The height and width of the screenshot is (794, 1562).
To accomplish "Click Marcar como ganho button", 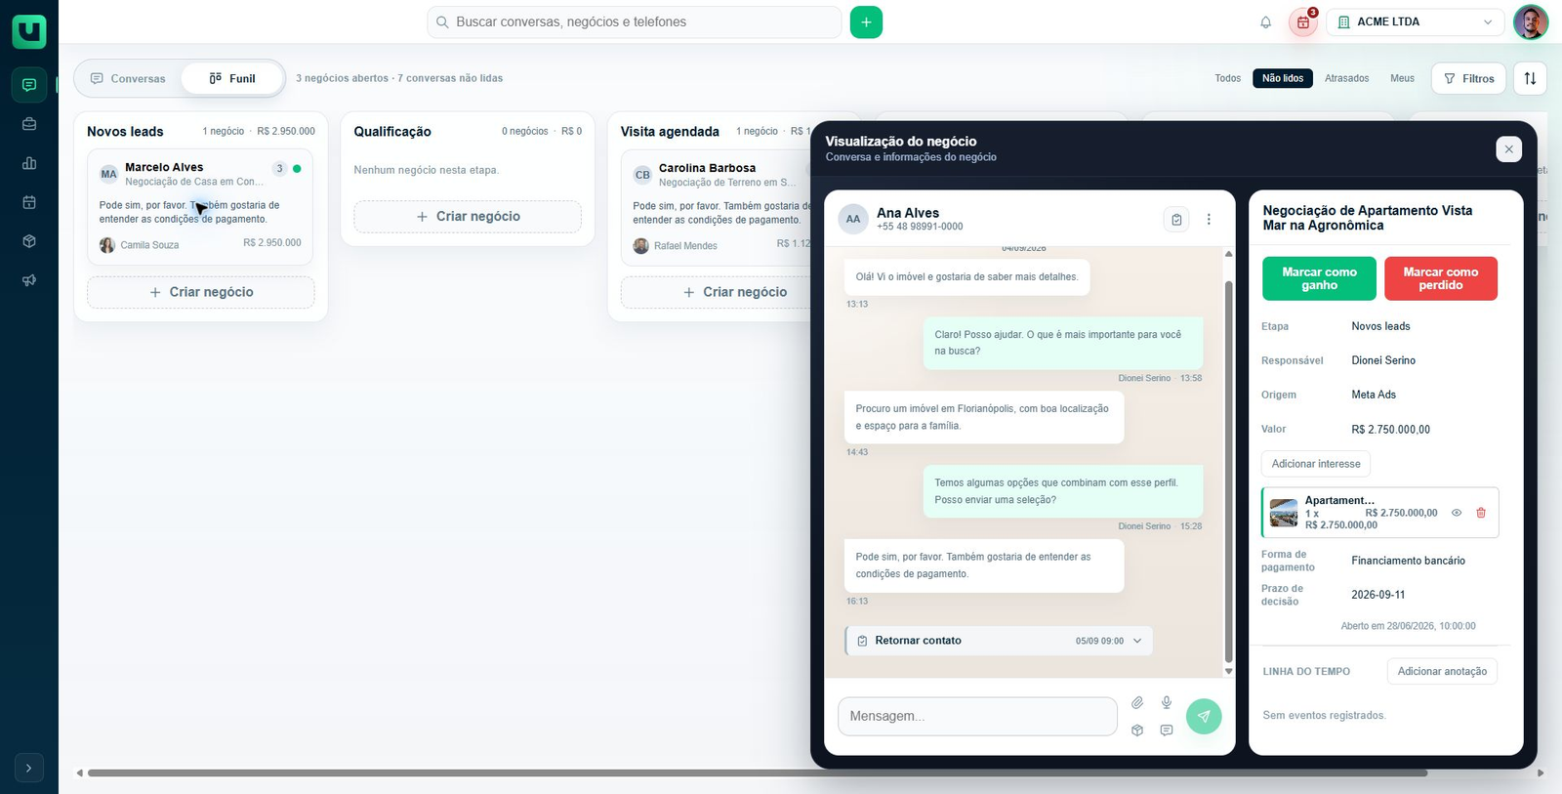I will coord(1319,278).
